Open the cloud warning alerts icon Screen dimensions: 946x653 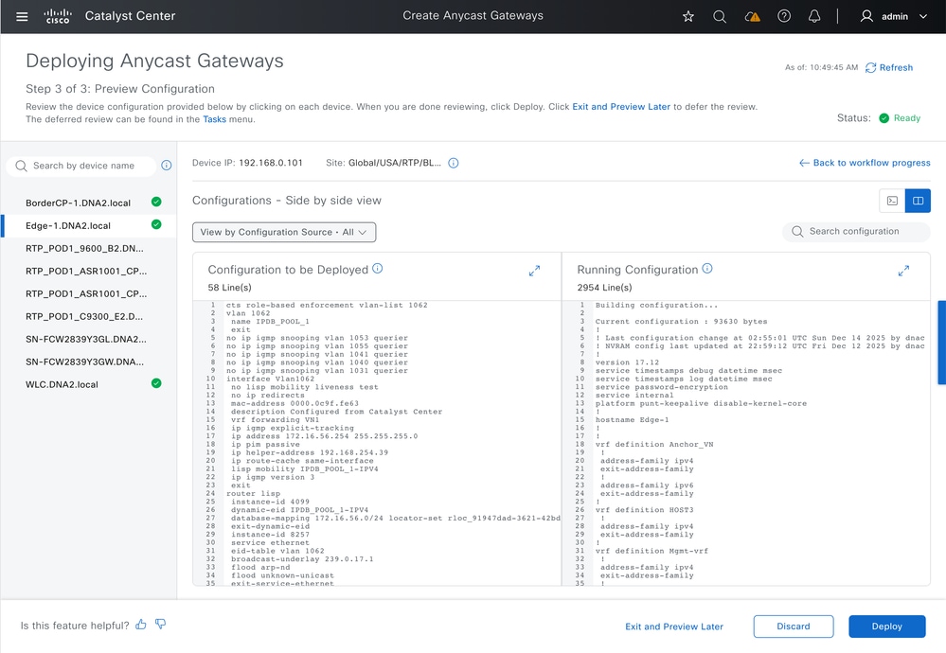752,16
